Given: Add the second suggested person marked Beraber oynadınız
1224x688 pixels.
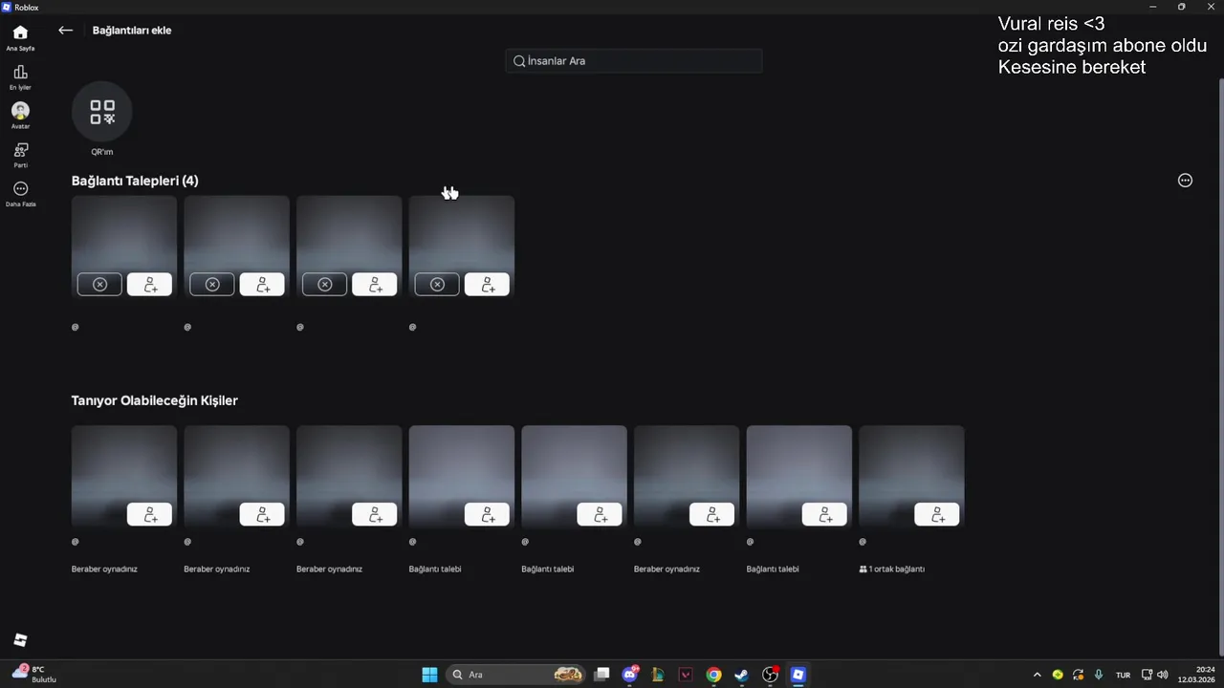Looking at the screenshot, I should [262, 514].
